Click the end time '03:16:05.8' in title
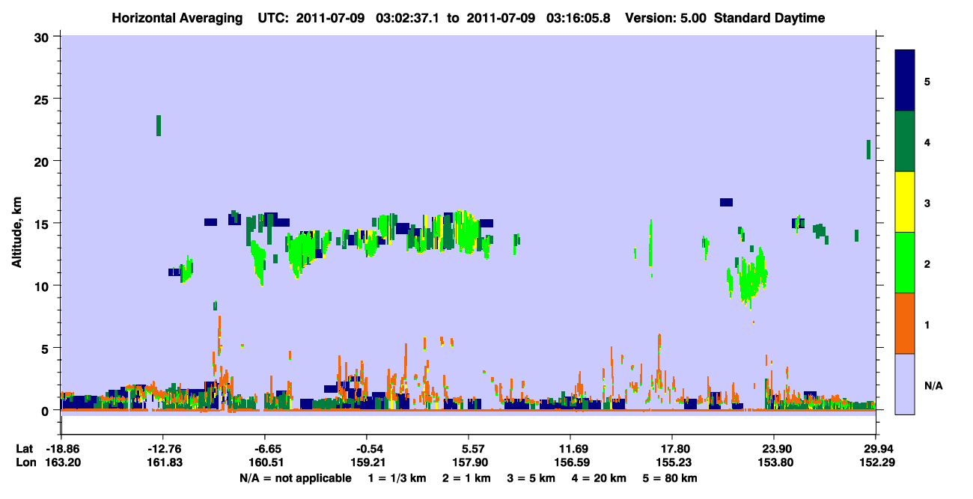The image size is (973, 499). (577, 18)
